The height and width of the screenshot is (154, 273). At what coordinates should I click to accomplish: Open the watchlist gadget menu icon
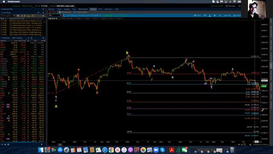(x=44, y=38)
